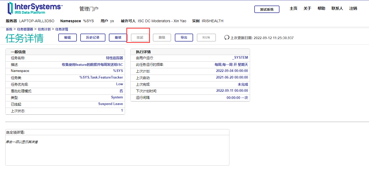Click the priority value Low
This screenshot has width=369, height=173.
(119, 84)
